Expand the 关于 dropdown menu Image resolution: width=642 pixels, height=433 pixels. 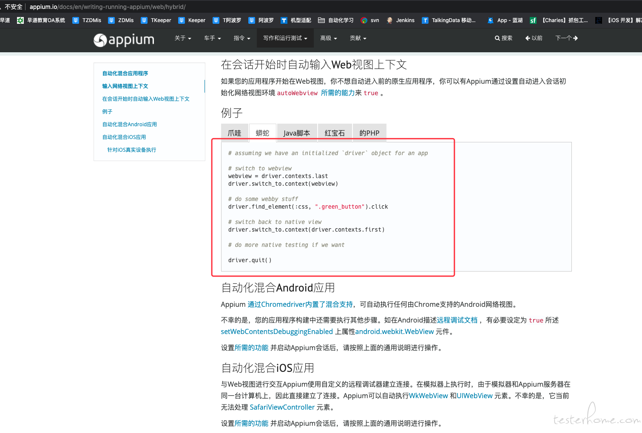coord(183,38)
